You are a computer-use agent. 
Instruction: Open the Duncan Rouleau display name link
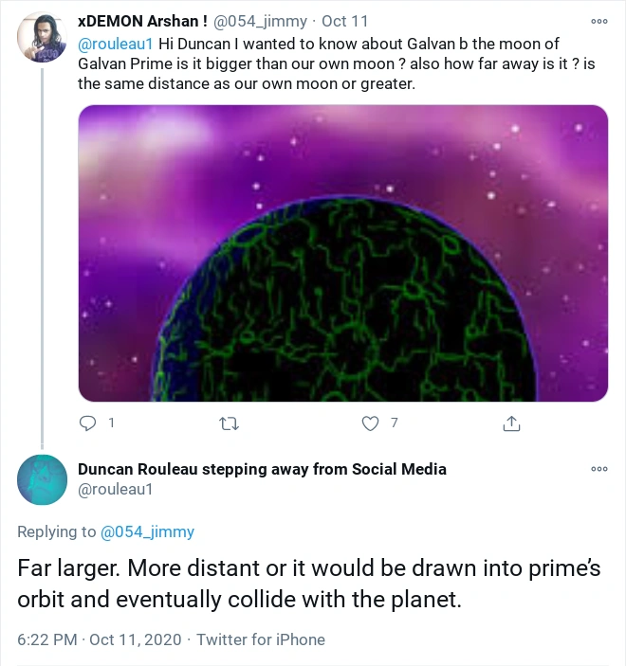(x=262, y=469)
